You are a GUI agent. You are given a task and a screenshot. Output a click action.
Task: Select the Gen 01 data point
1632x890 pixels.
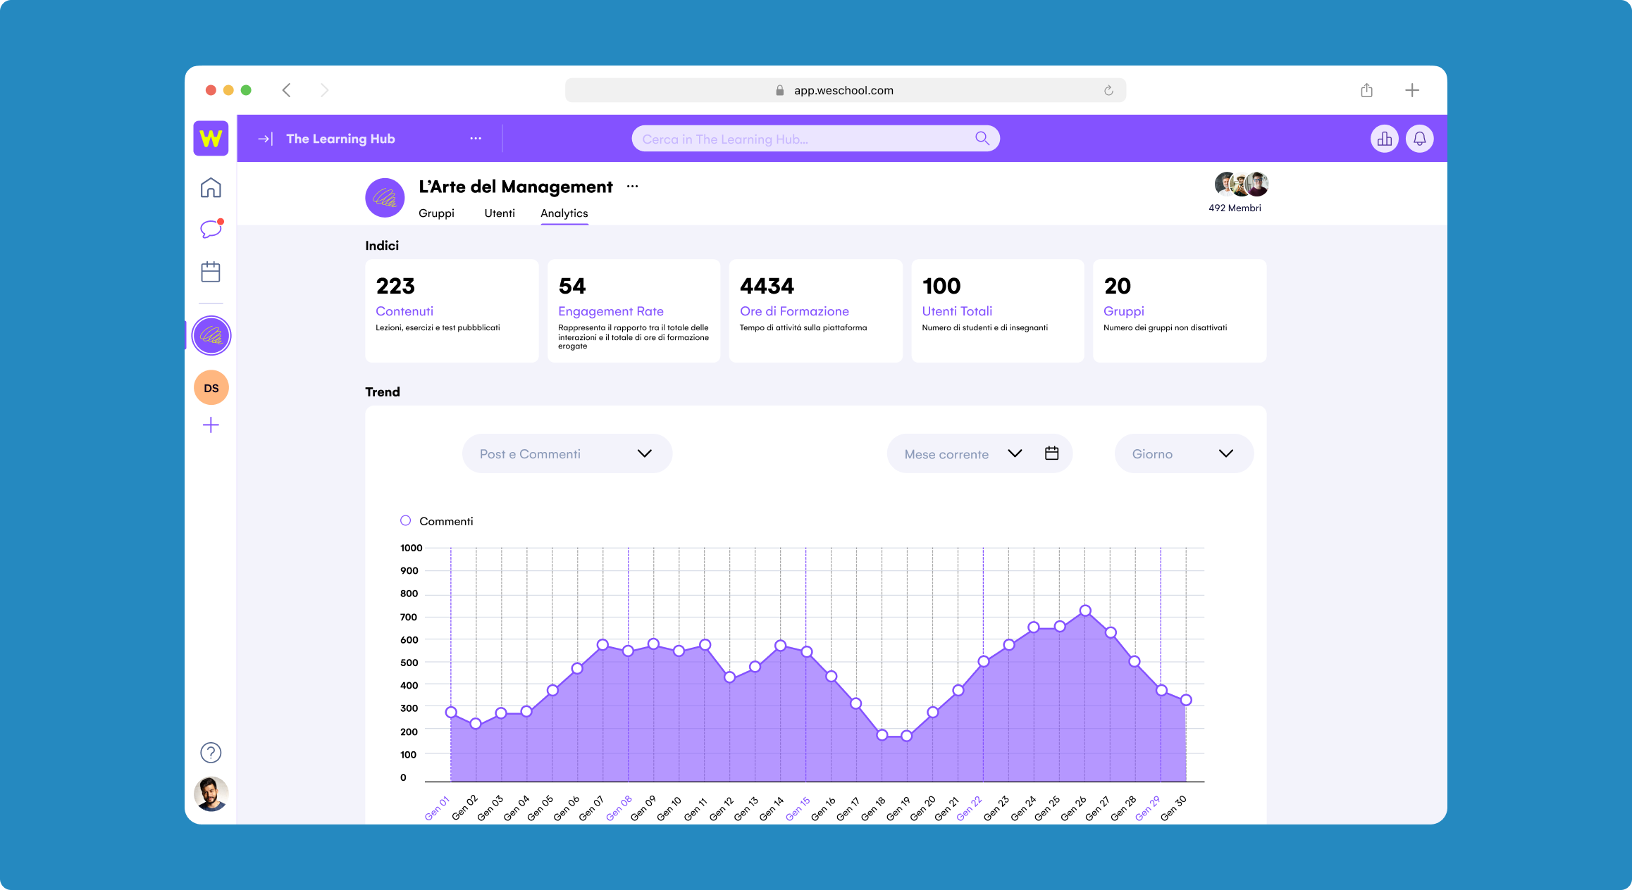451,712
